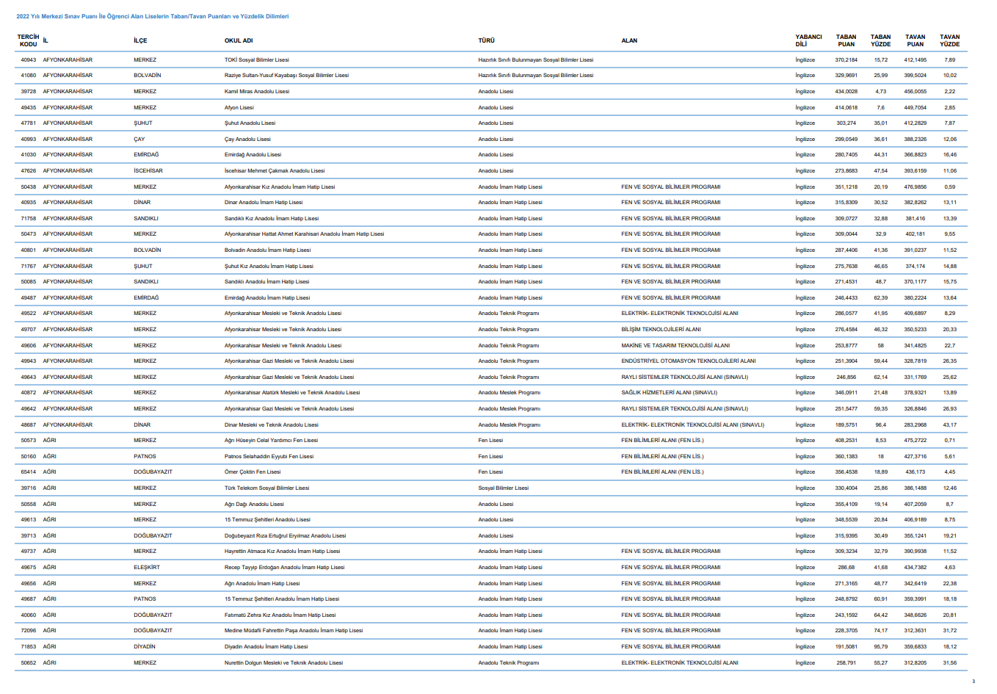The image size is (997, 694).
Task: Click the tavan puan value 476,9856
Action: pos(915,187)
